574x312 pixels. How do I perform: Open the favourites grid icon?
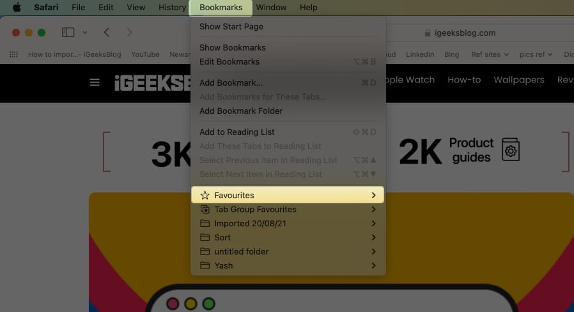13,54
